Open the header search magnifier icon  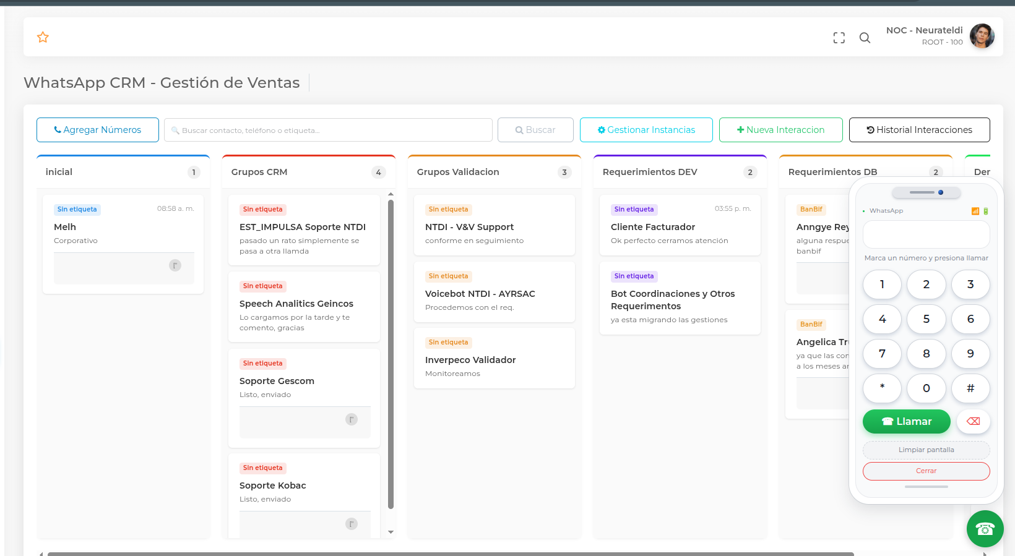pyautogui.click(x=865, y=38)
